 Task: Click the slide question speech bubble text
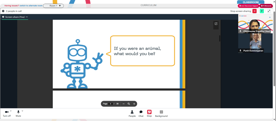click(x=137, y=51)
